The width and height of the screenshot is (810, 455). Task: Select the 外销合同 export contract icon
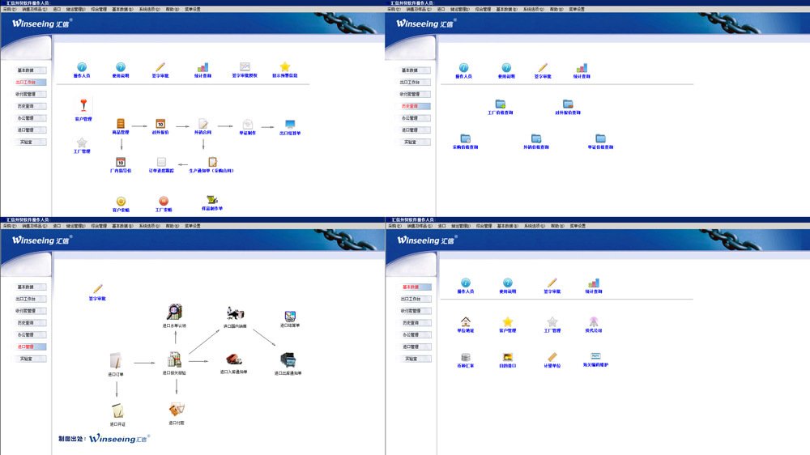point(203,124)
